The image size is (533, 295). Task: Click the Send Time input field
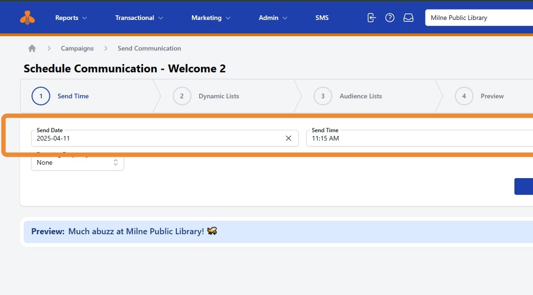pos(419,139)
